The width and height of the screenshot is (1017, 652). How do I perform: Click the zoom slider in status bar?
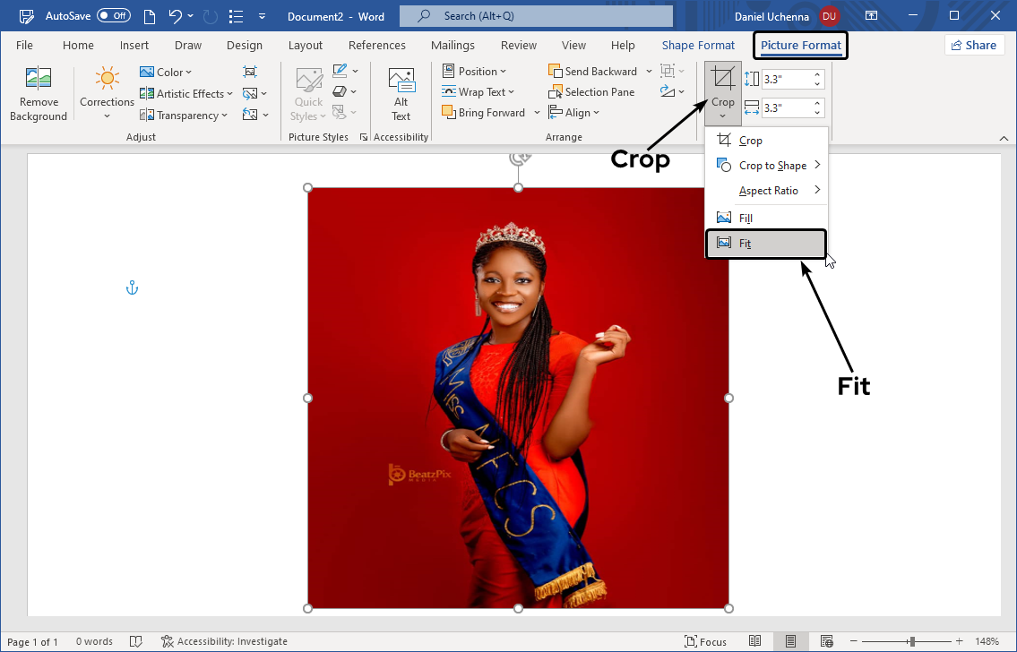[x=911, y=641]
